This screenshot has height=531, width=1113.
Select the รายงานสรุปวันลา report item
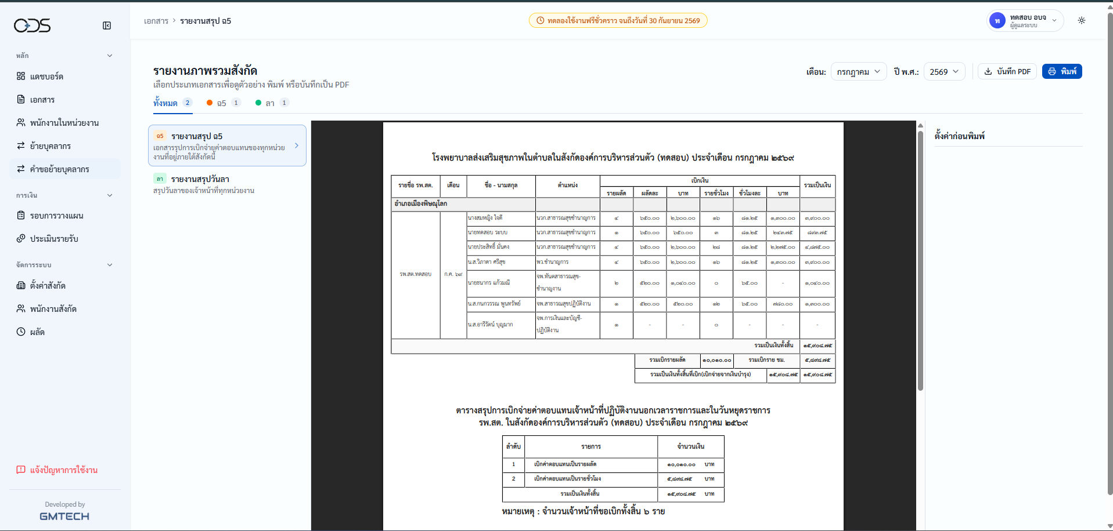[227, 184]
